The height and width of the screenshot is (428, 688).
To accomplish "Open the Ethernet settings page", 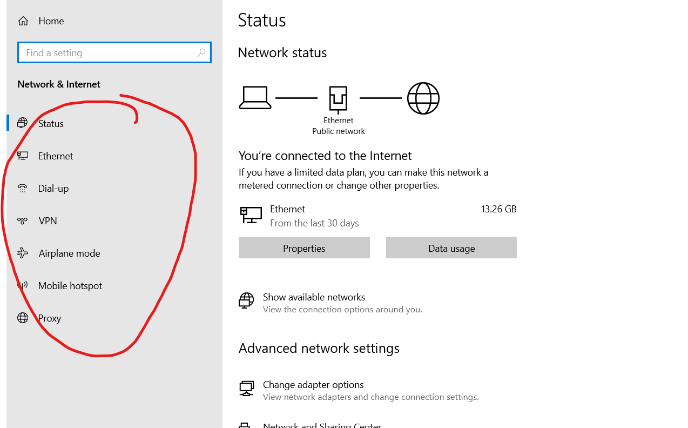I will 55,156.
